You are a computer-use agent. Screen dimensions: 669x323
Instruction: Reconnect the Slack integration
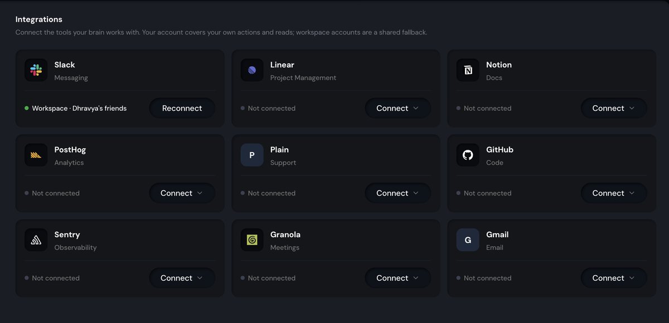[182, 108]
